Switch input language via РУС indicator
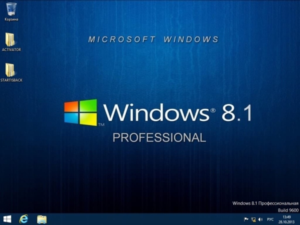 coord(270,219)
